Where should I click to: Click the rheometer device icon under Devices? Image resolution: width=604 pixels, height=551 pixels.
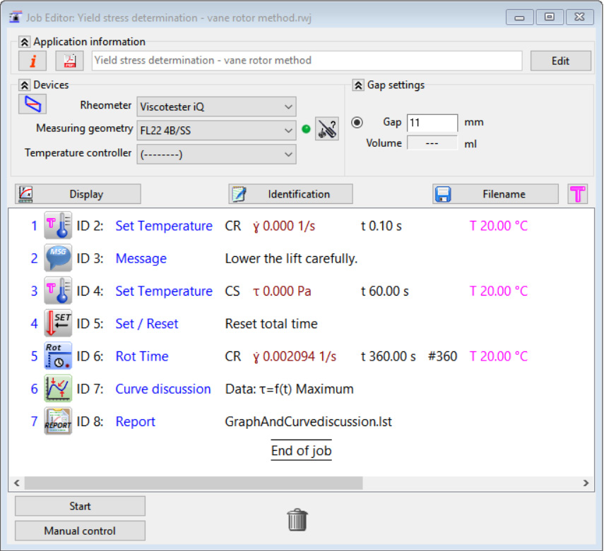(x=32, y=104)
